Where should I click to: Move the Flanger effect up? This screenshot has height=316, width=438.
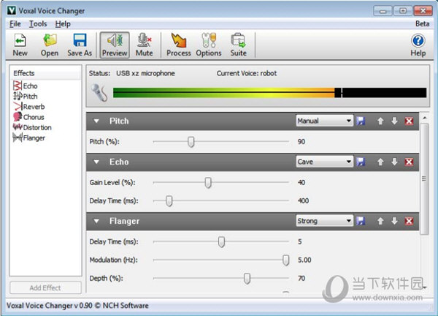[x=380, y=221]
